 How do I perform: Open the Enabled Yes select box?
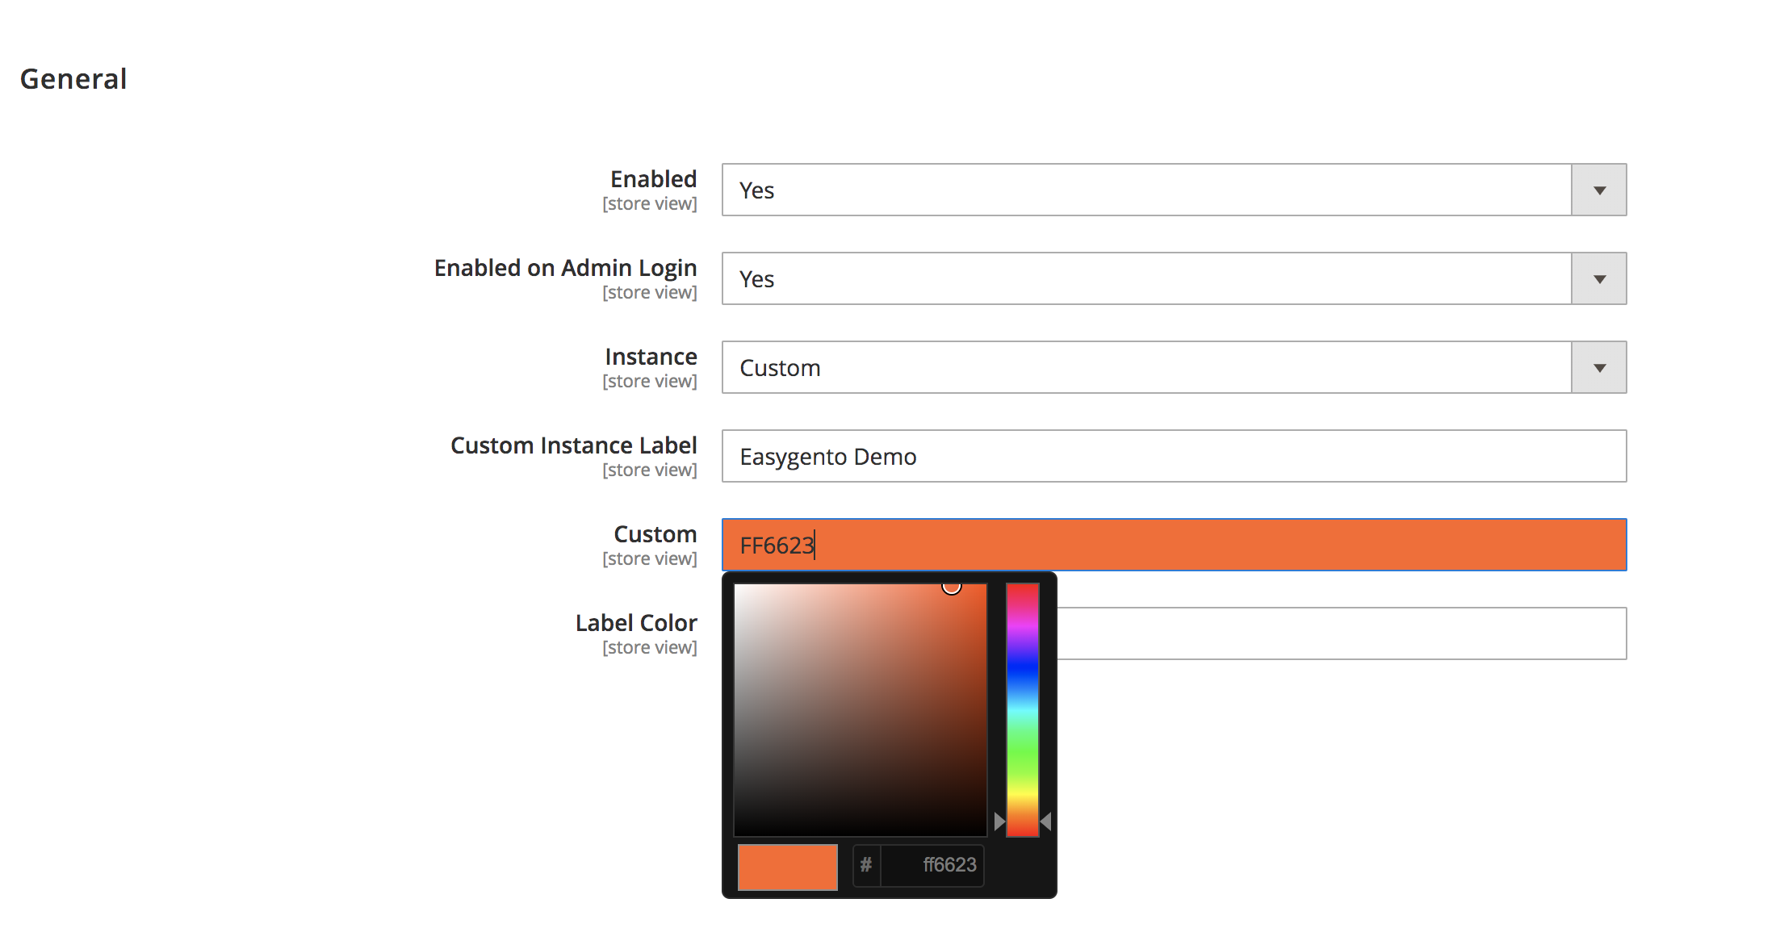pos(1146,190)
